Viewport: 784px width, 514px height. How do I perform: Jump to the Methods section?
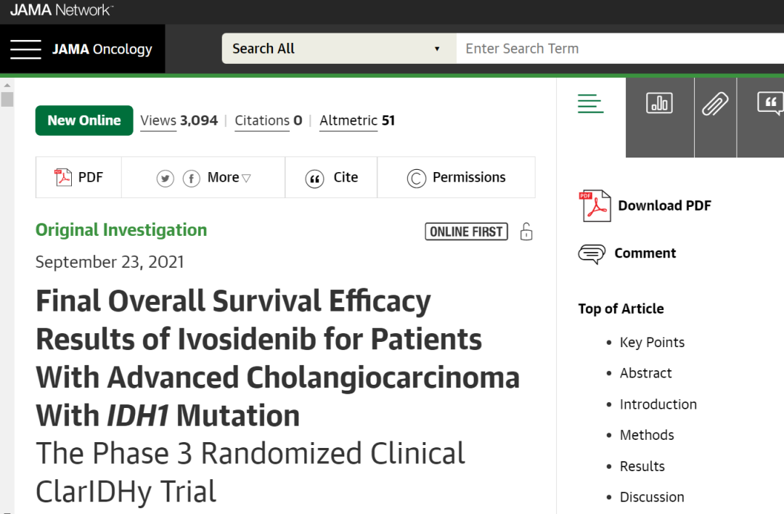tap(647, 436)
